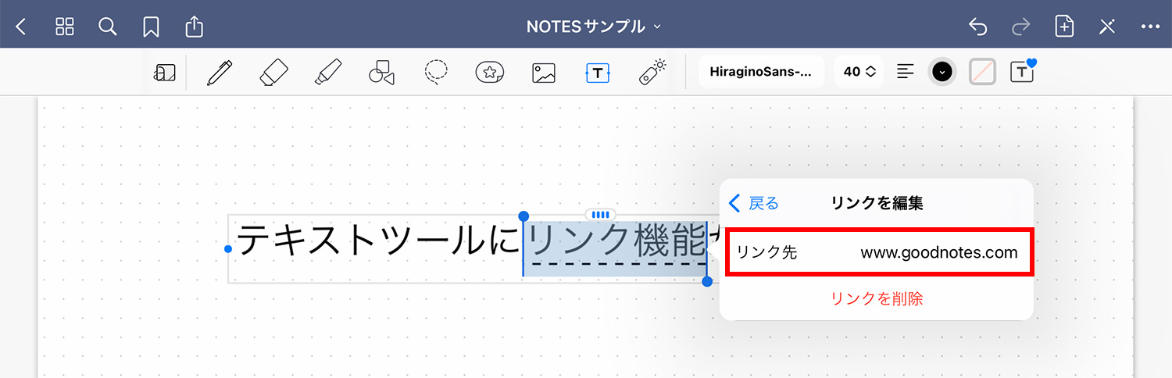The width and height of the screenshot is (1172, 378).
Task: Tap 戻る to go back
Action: (754, 203)
